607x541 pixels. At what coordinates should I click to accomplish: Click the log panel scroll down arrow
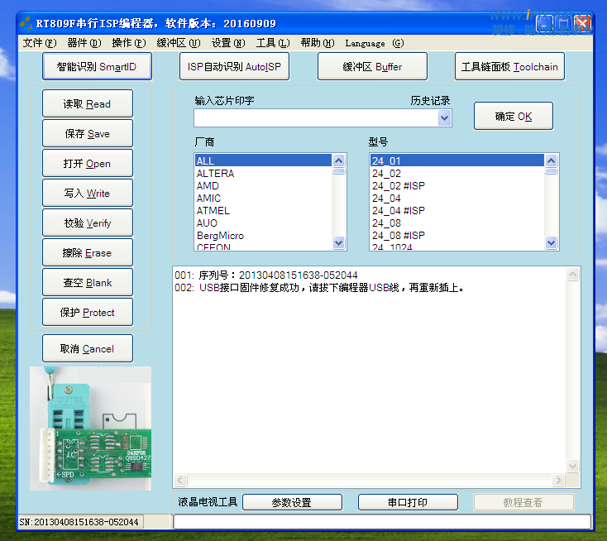click(572, 466)
